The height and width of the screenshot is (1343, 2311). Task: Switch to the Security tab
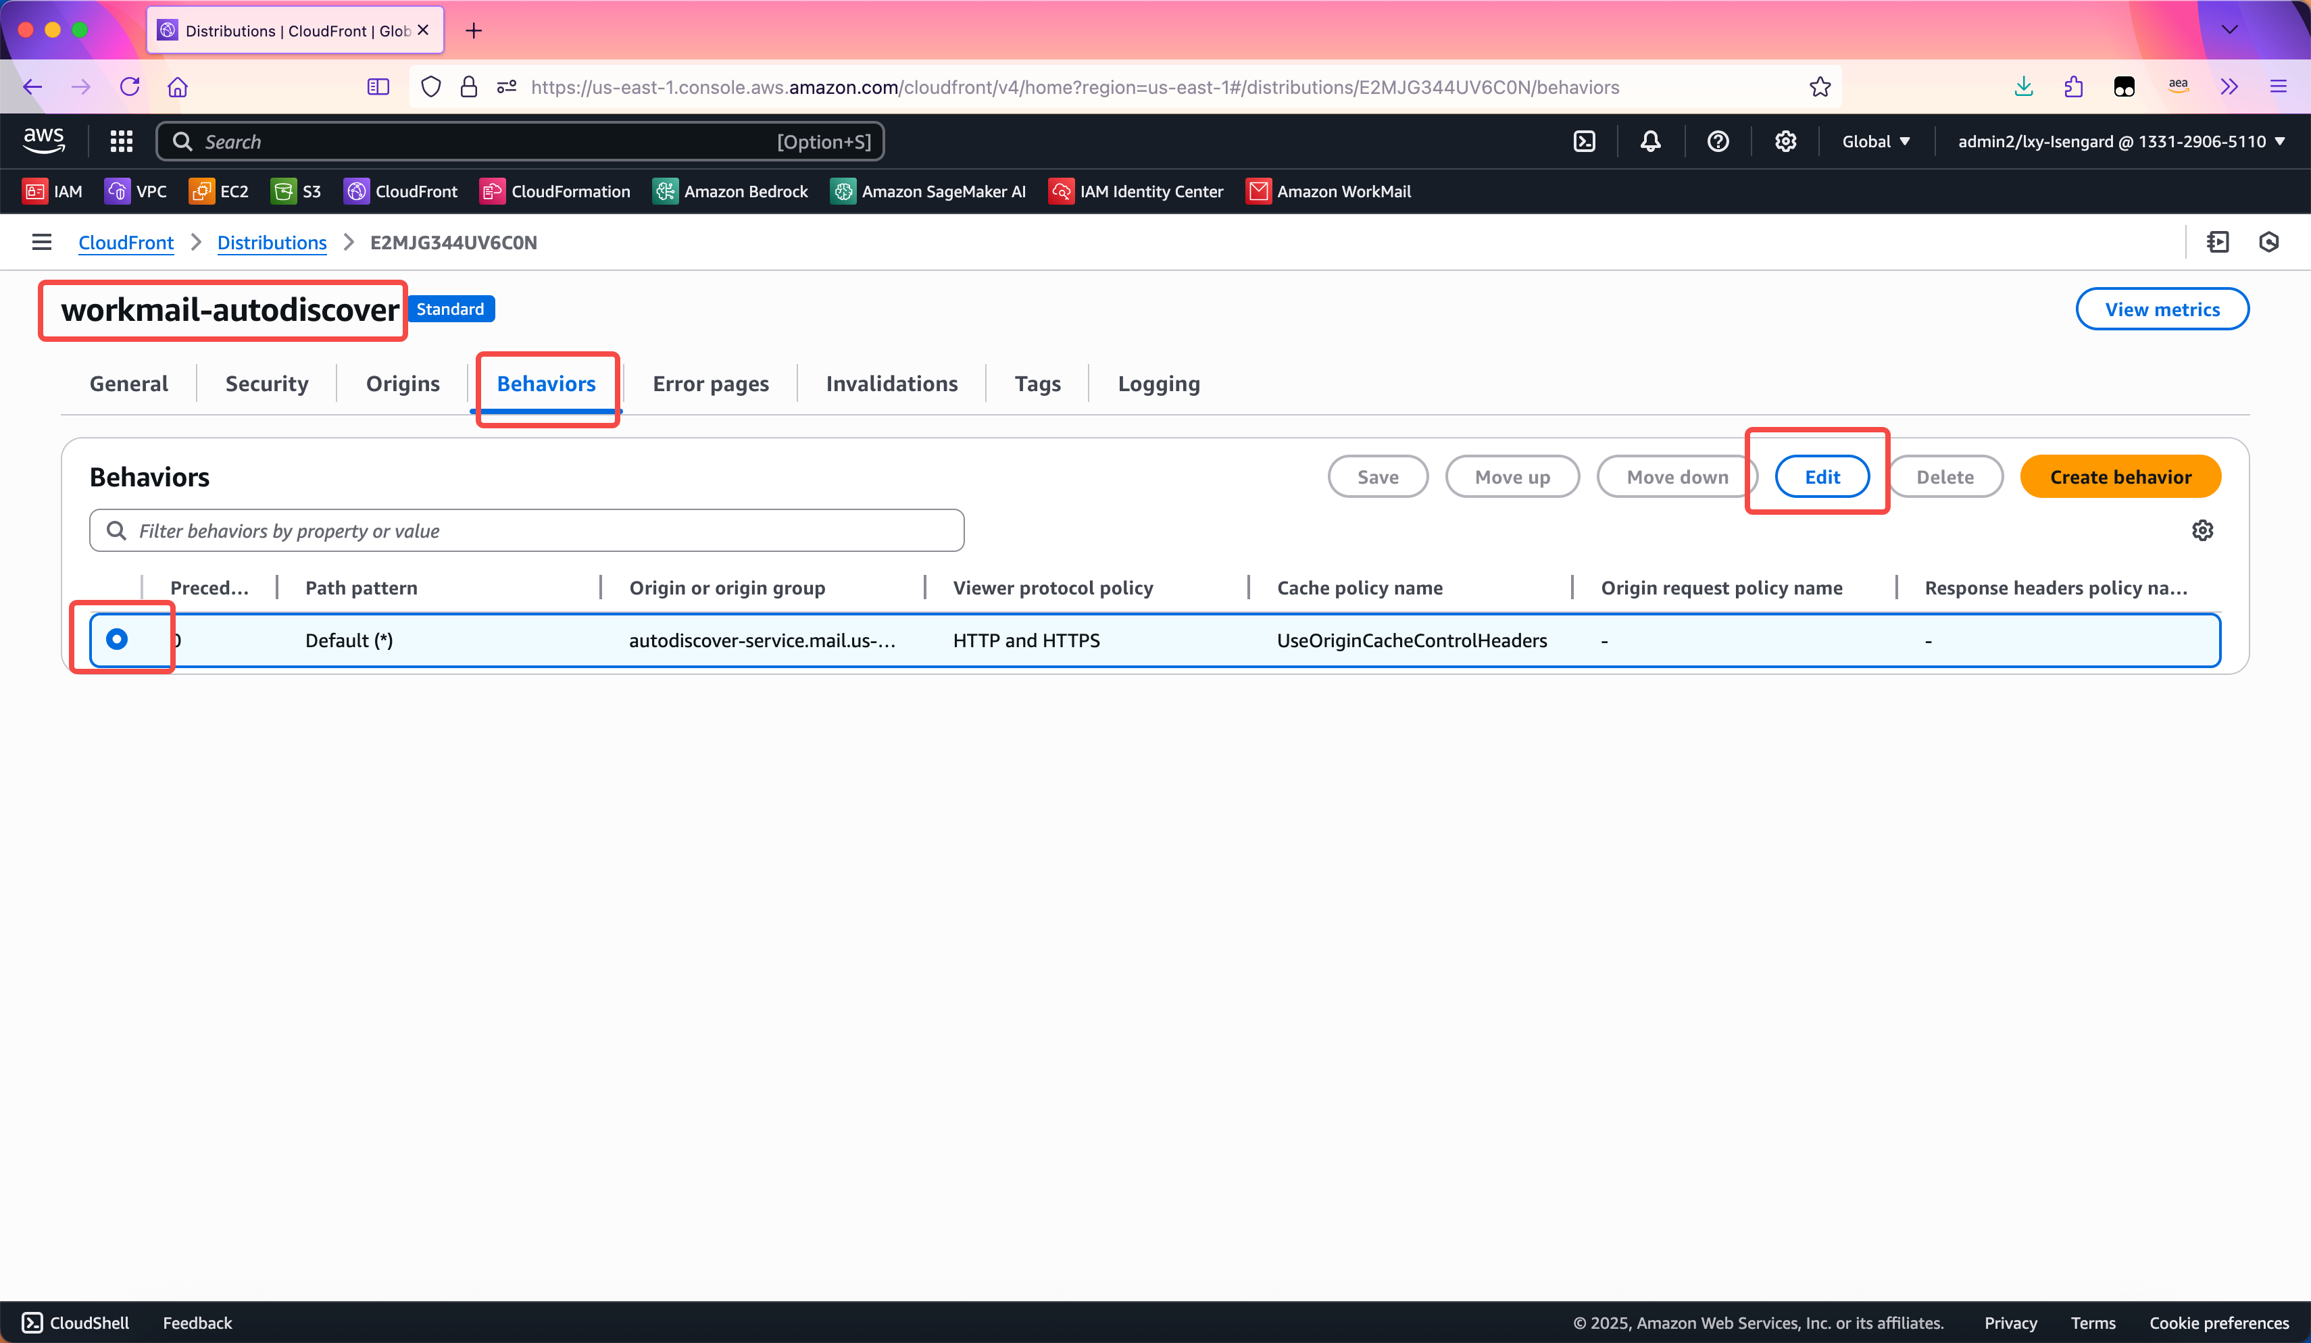click(x=267, y=383)
